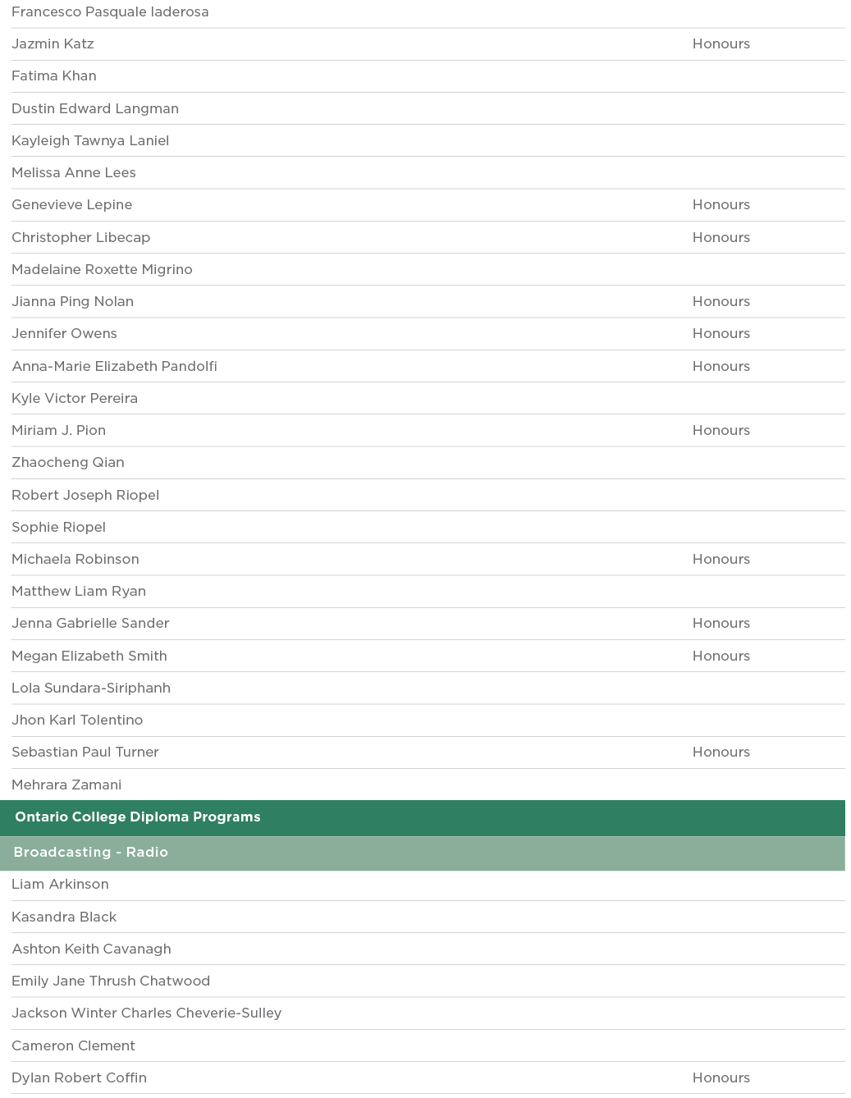Click the name Jazmin Katz
The image size is (851, 1098).
pos(53,44)
